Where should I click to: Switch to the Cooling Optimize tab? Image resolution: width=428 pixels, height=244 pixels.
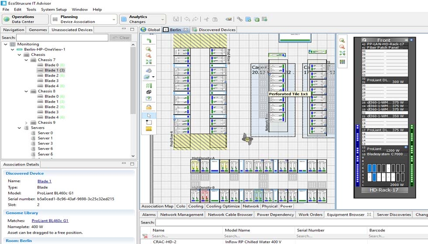coord(223,206)
